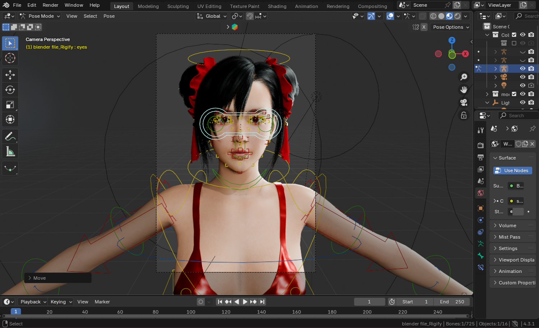Screen dimensions: 539x328
Task: Hide the camera object in viewport
Action: [x=523, y=77]
